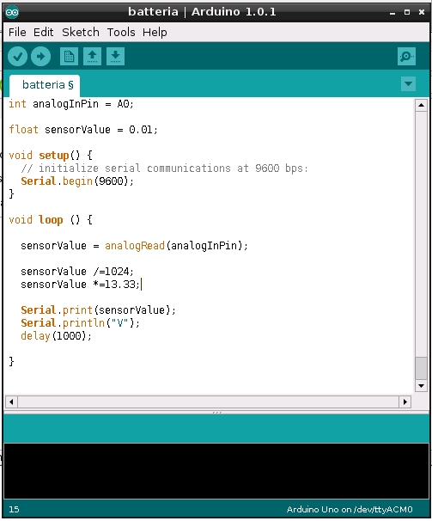Open the Serial Monitor magnifier icon
The image size is (432, 521).
coord(406,56)
